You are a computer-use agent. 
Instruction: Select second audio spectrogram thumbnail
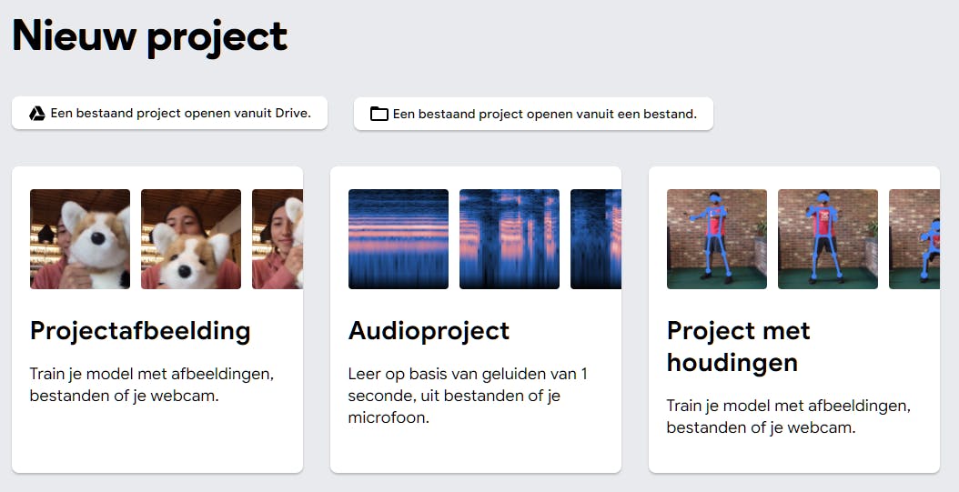pos(510,239)
